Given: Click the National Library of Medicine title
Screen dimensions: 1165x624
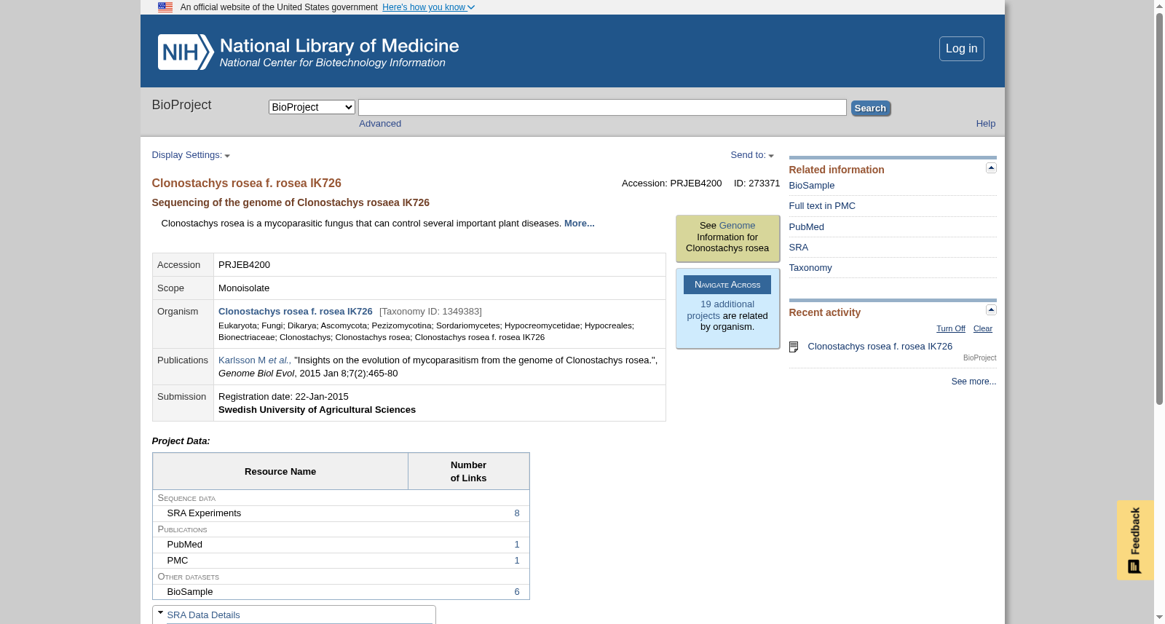Looking at the screenshot, I should 339,46.
